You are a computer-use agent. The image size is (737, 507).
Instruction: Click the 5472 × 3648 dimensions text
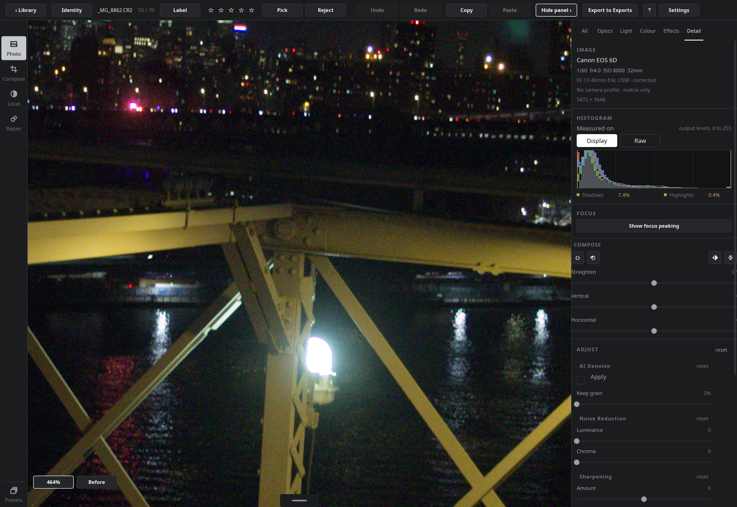(591, 100)
